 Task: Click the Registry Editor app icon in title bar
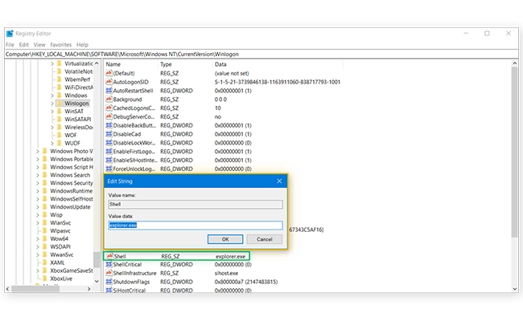[x=10, y=33]
